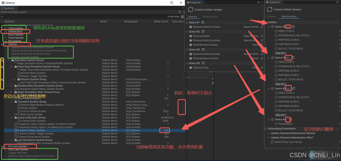Click the S Game Collider System icon in left Inspector

tap(190, 10)
